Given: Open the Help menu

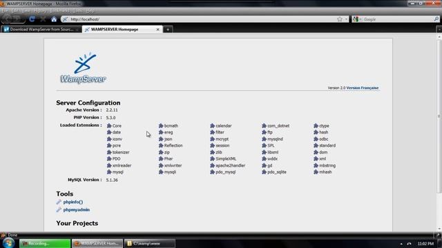Looking at the screenshot, I should [90, 11].
